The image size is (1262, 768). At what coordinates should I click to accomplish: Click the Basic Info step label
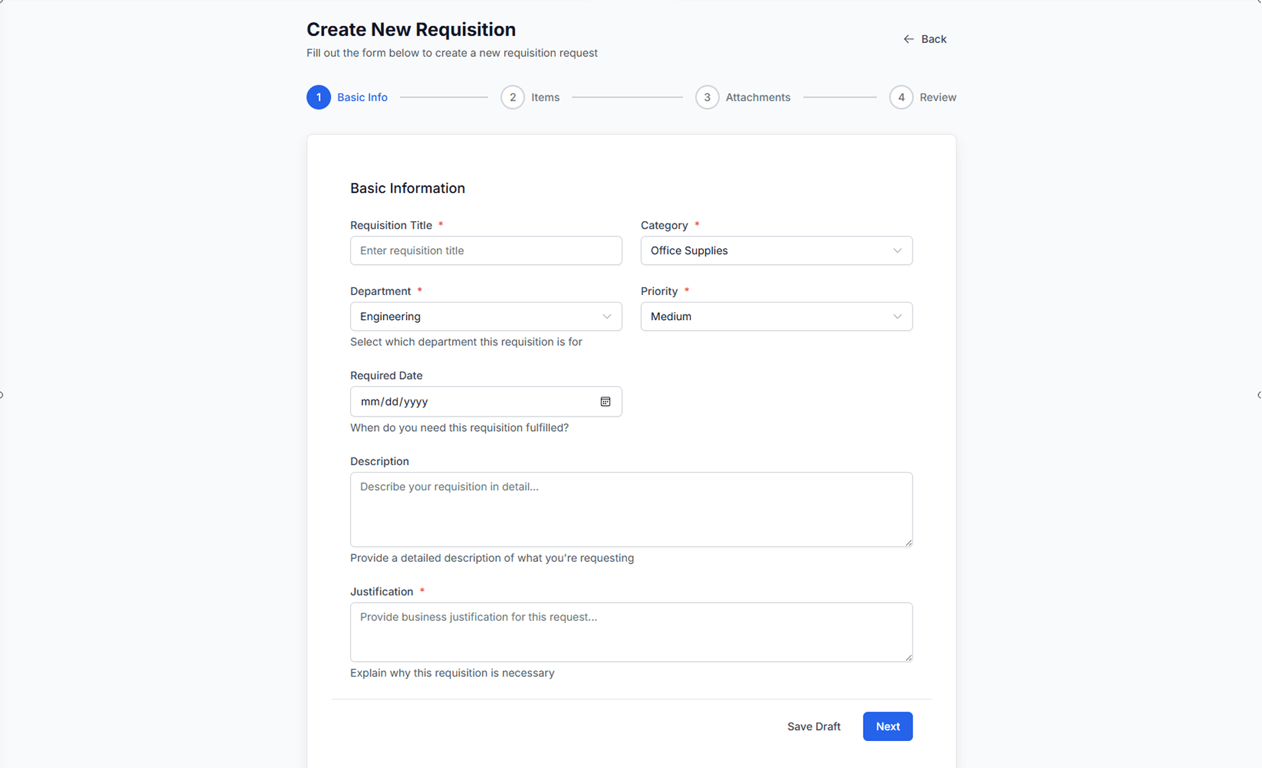tap(362, 97)
